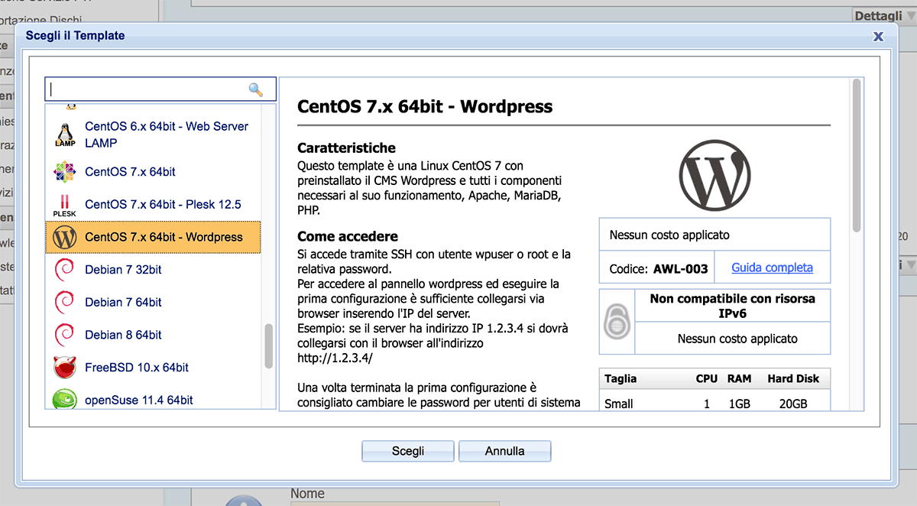This screenshot has height=506, width=917.
Task: Click the heading 'CentOS 7.x 64bit - Wordpress'
Action: coord(425,106)
